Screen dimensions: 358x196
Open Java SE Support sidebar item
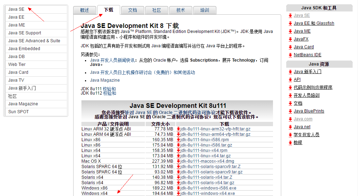36,33
